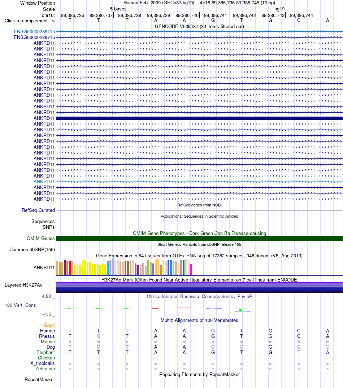Click the 'Click to complement -->' label
The width and height of the screenshot is (343, 388).
coord(30,21)
